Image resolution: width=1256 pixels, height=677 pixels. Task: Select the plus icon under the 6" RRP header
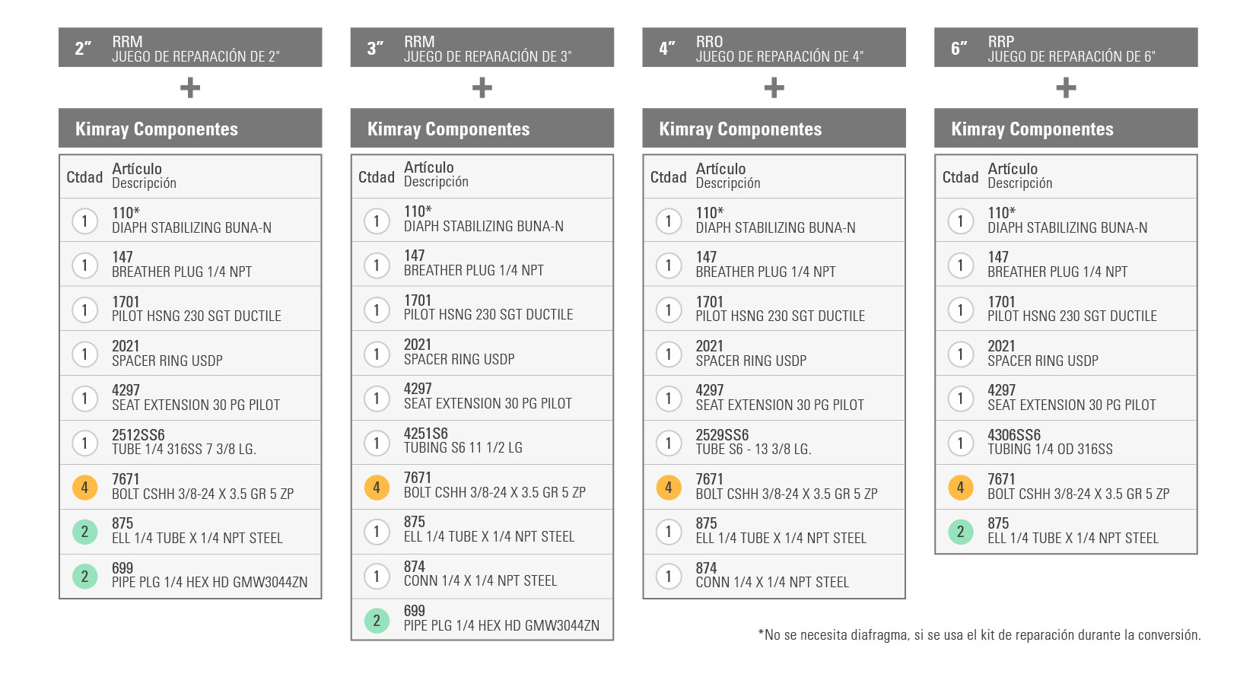coord(1066,88)
